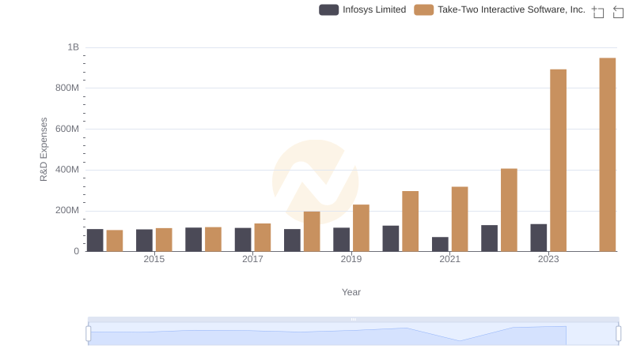Click Infosys bar for 2014
This screenshot has width=633, height=364.
pos(95,240)
